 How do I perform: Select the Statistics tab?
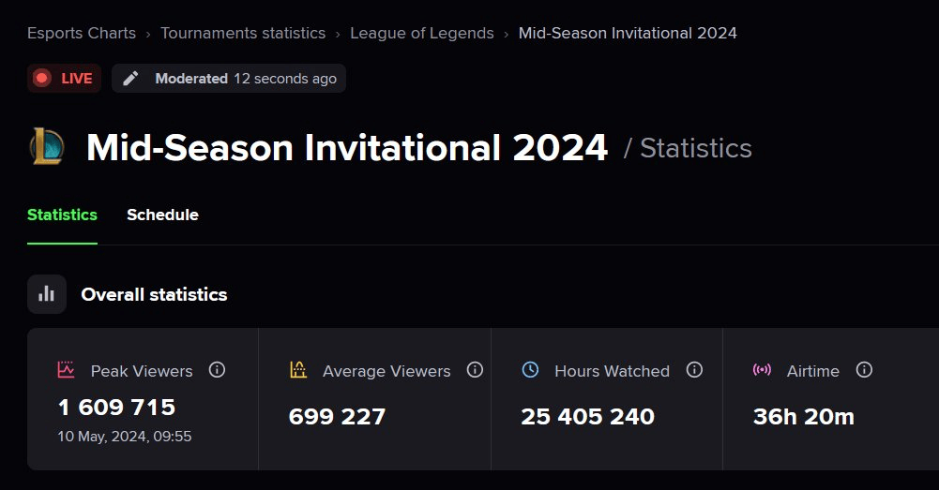coord(62,215)
